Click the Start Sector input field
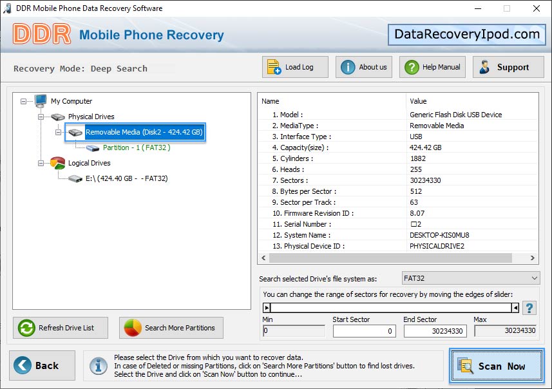This screenshot has width=552, height=389. point(365,331)
